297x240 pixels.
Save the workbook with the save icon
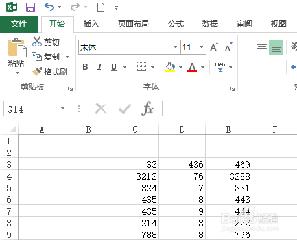30,7
